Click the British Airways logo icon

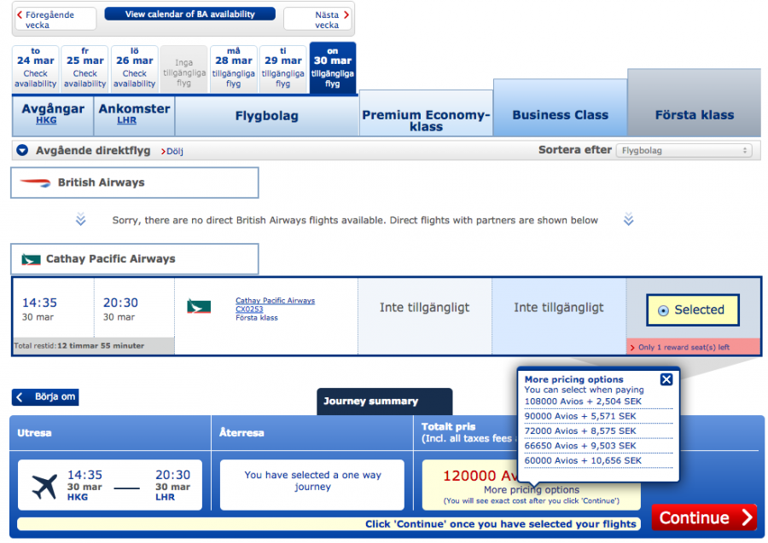point(35,183)
